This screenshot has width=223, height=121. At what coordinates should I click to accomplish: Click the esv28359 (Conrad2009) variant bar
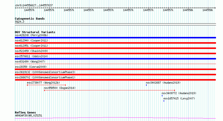[115, 69]
